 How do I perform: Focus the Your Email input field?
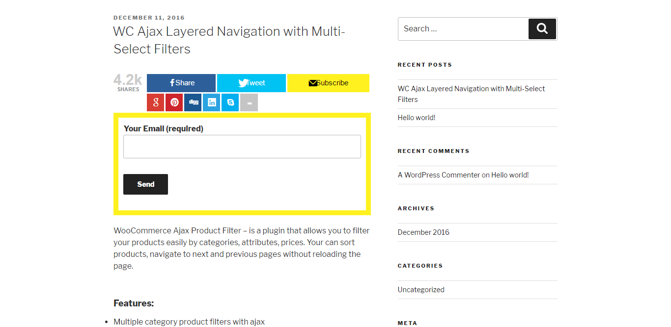point(242,147)
